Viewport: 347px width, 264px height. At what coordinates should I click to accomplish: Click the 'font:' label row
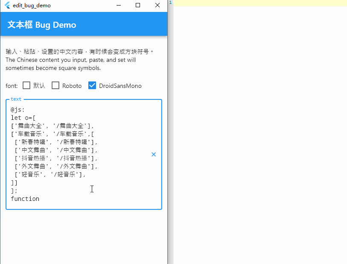[12, 85]
